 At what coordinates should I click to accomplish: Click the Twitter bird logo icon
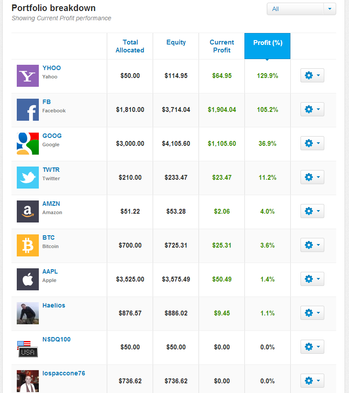coord(28,178)
